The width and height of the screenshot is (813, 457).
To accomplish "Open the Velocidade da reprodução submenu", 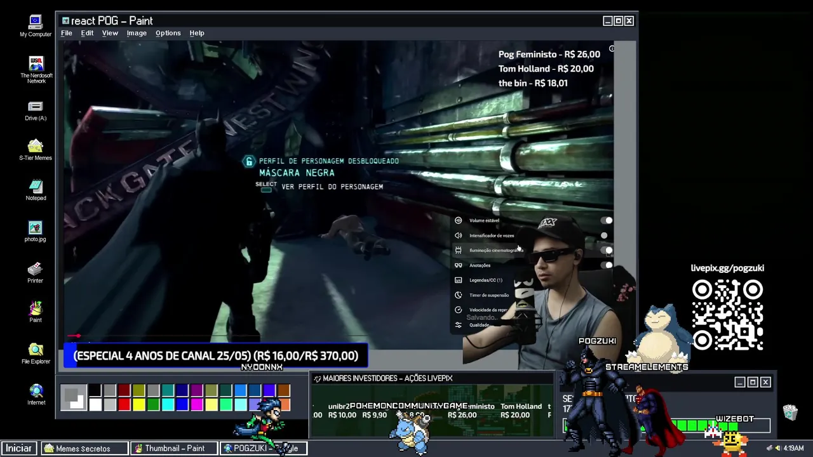I will pyautogui.click(x=488, y=310).
